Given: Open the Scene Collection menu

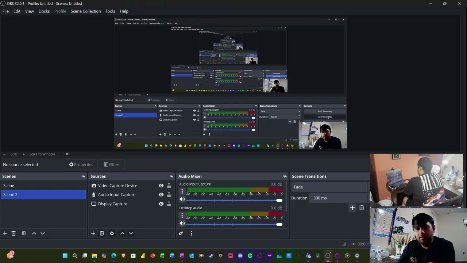Looking at the screenshot, I should pos(86,11).
